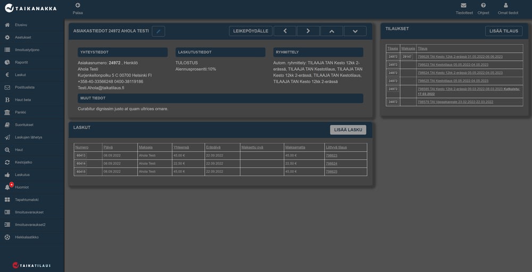532x272 pixels.
Task: Open invoice number 60414
Action: click(81, 163)
